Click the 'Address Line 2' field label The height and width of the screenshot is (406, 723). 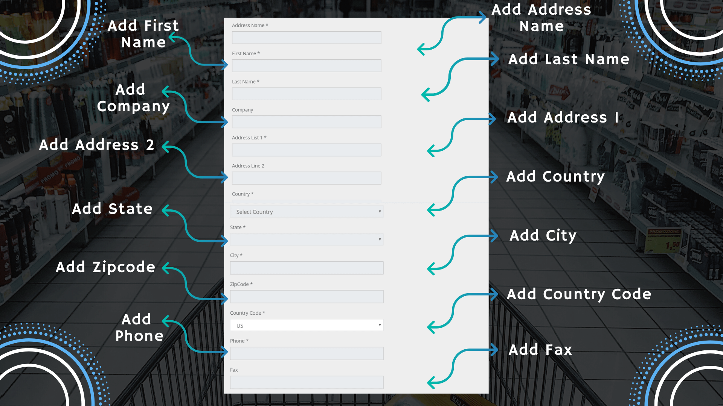pos(248,166)
